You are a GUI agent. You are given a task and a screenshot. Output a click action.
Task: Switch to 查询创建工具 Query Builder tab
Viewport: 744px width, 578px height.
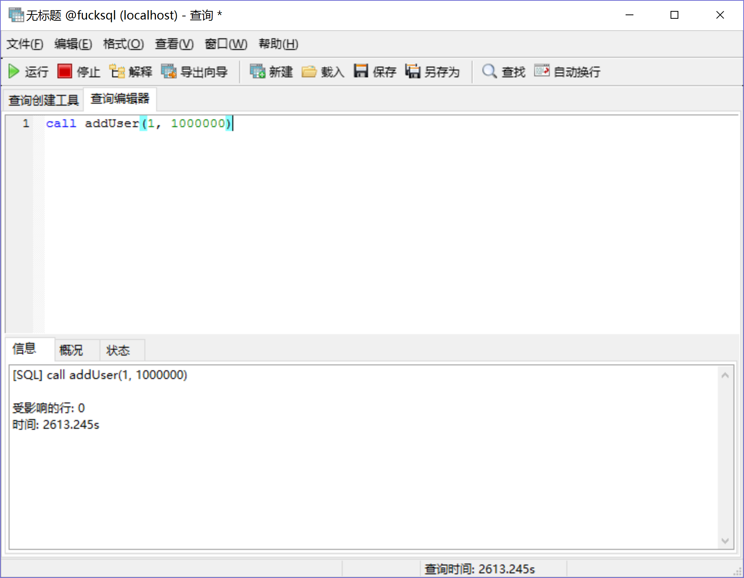(x=44, y=100)
